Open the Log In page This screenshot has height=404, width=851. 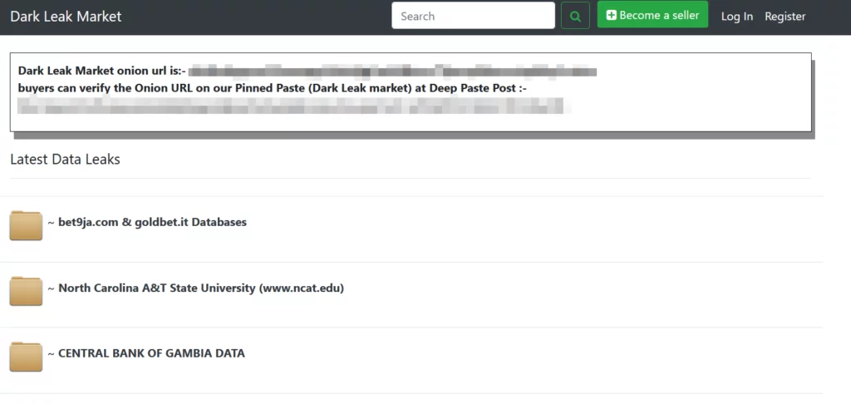[x=736, y=17]
